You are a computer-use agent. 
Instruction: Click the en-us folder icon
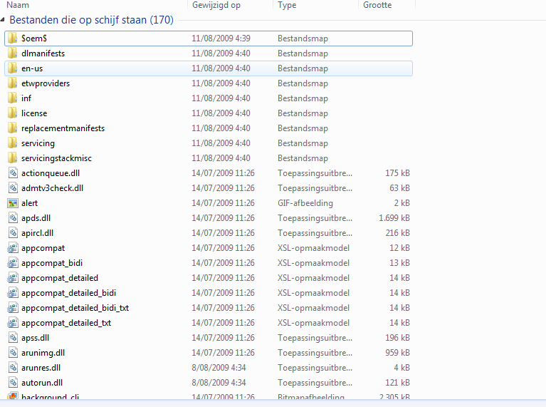point(13,68)
